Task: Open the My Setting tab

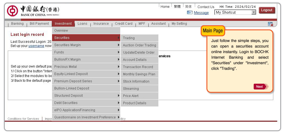Action: click(x=179, y=24)
